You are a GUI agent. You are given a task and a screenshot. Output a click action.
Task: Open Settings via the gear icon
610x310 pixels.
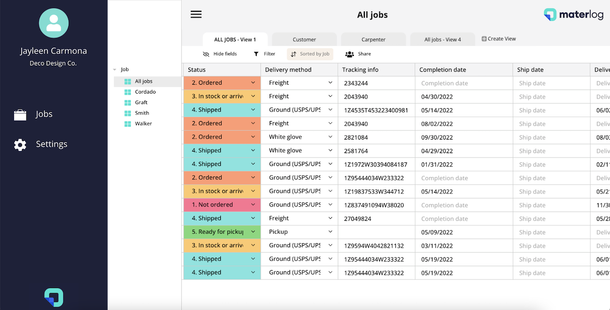coord(20,145)
